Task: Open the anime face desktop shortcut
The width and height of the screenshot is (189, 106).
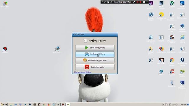Action: [161, 61]
